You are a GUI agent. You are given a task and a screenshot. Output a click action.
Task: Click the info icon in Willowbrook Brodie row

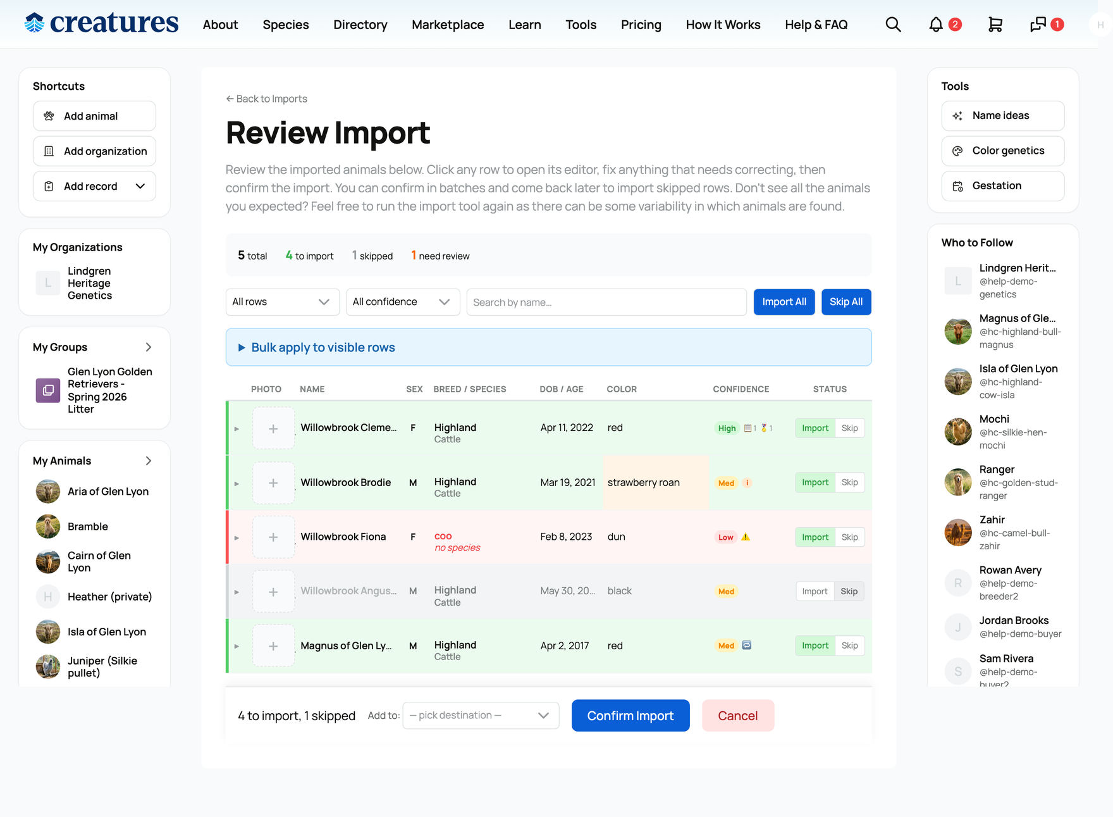(x=747, y=483)
